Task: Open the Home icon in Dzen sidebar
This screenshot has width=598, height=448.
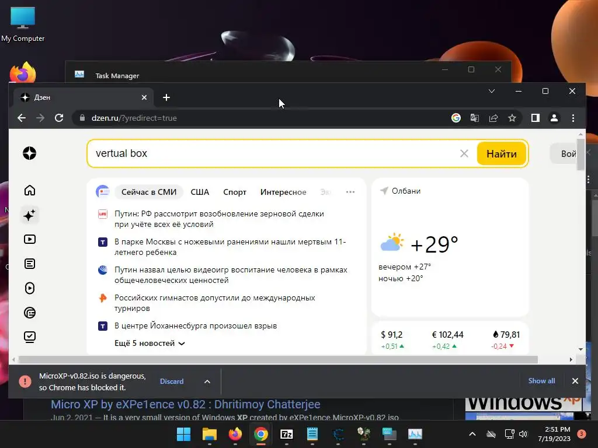Action: pyautogui.click(x=29, y=190)
